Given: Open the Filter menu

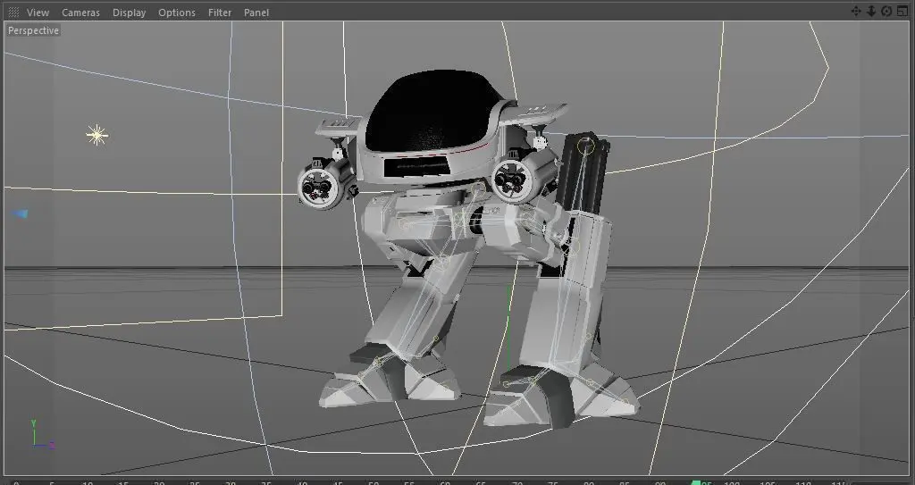Looking at the screenshot, I should pos(220,13).
